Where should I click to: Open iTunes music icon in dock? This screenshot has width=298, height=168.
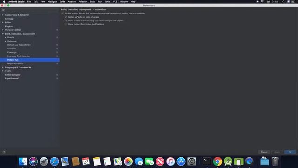170,161
